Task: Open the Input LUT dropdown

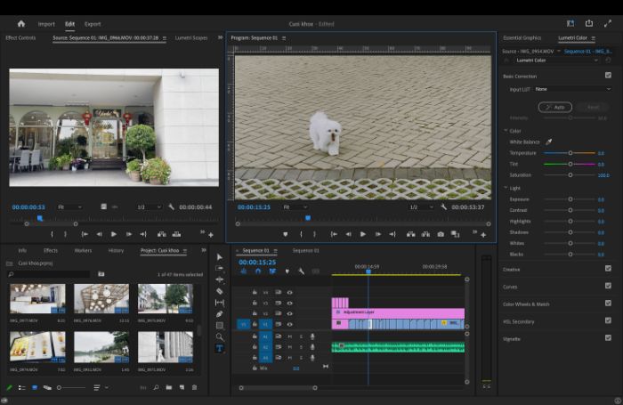Action: point(572,89)
